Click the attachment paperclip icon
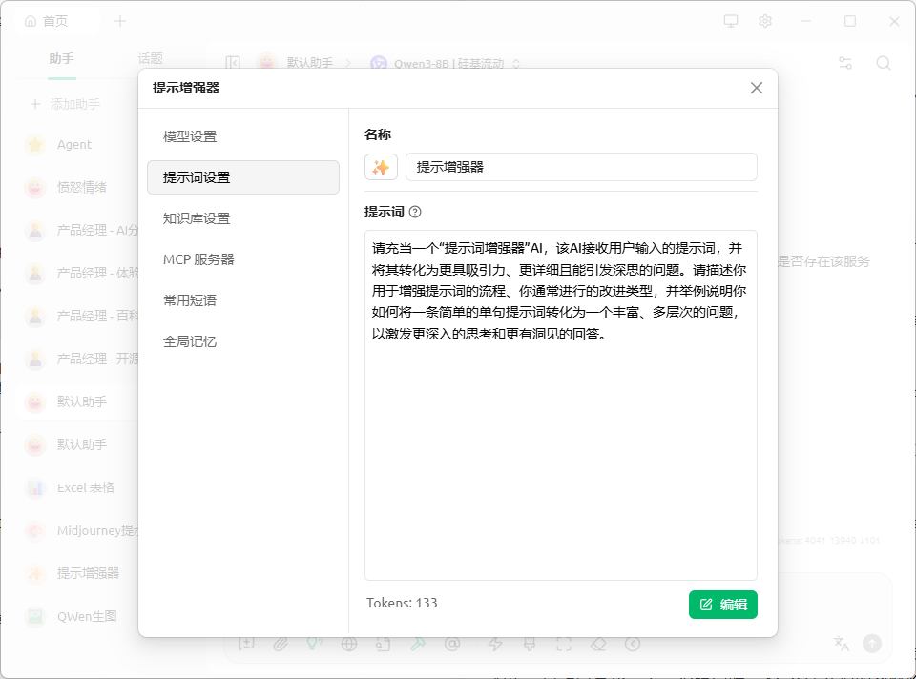 [281, 644]
